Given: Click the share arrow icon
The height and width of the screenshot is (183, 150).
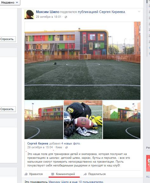Looking at the screenshot, I should click(x=85, y=174).
